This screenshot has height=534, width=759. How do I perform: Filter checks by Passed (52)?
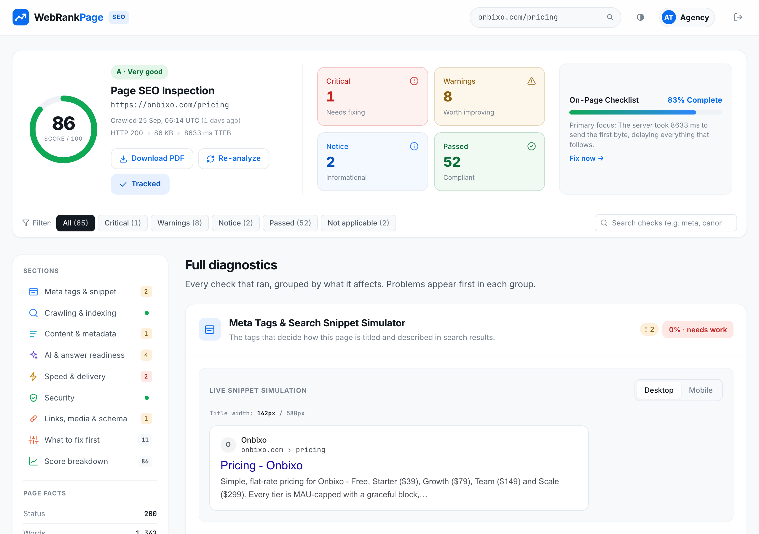290,223
